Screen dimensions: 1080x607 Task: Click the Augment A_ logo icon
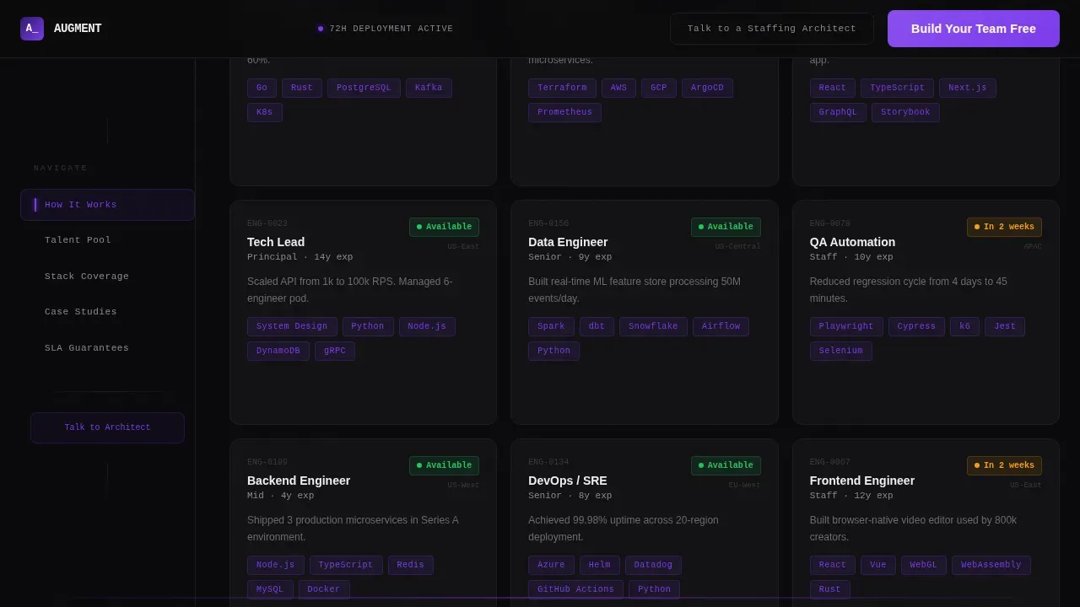(32, 29)
